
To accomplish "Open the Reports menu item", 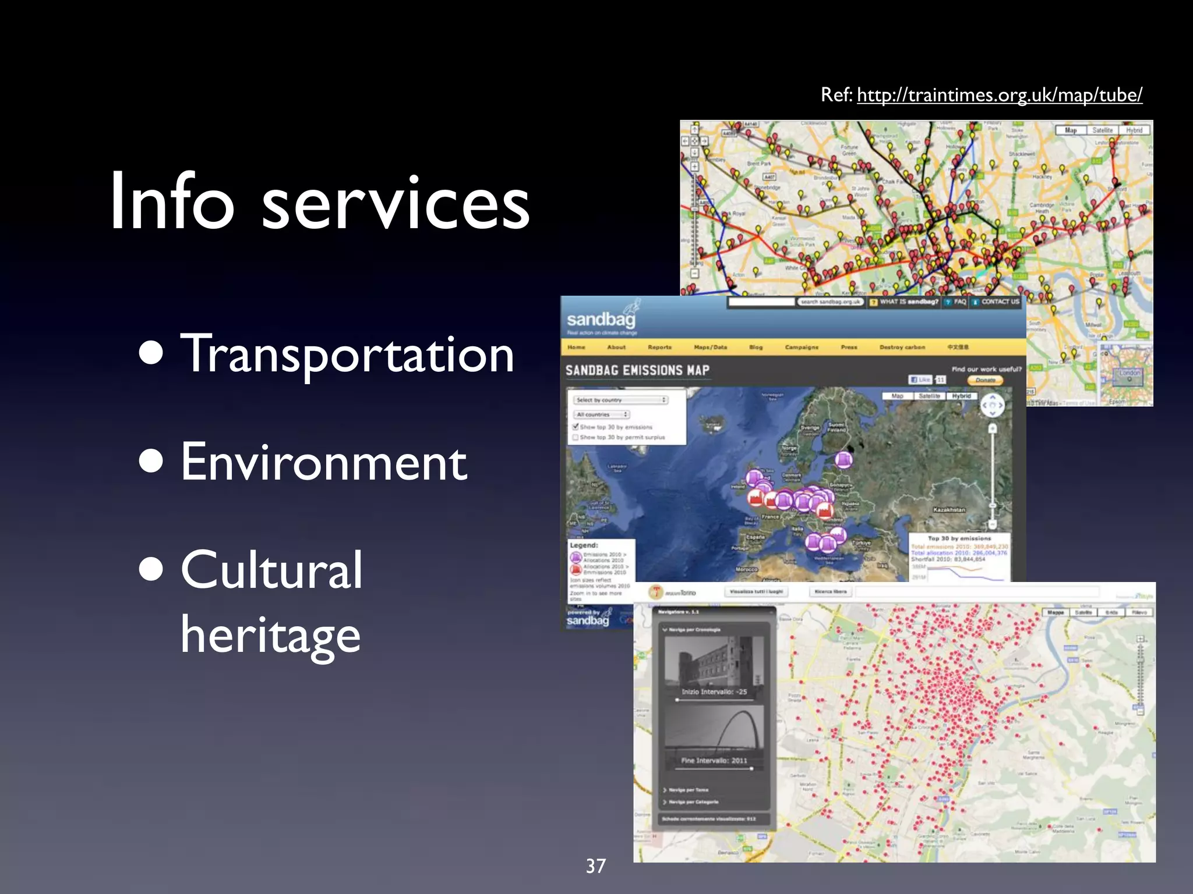I will [x=659, y=347].
